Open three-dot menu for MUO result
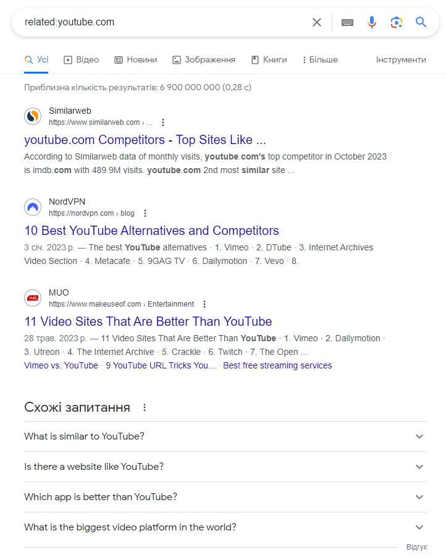 (x=204, y=304)
